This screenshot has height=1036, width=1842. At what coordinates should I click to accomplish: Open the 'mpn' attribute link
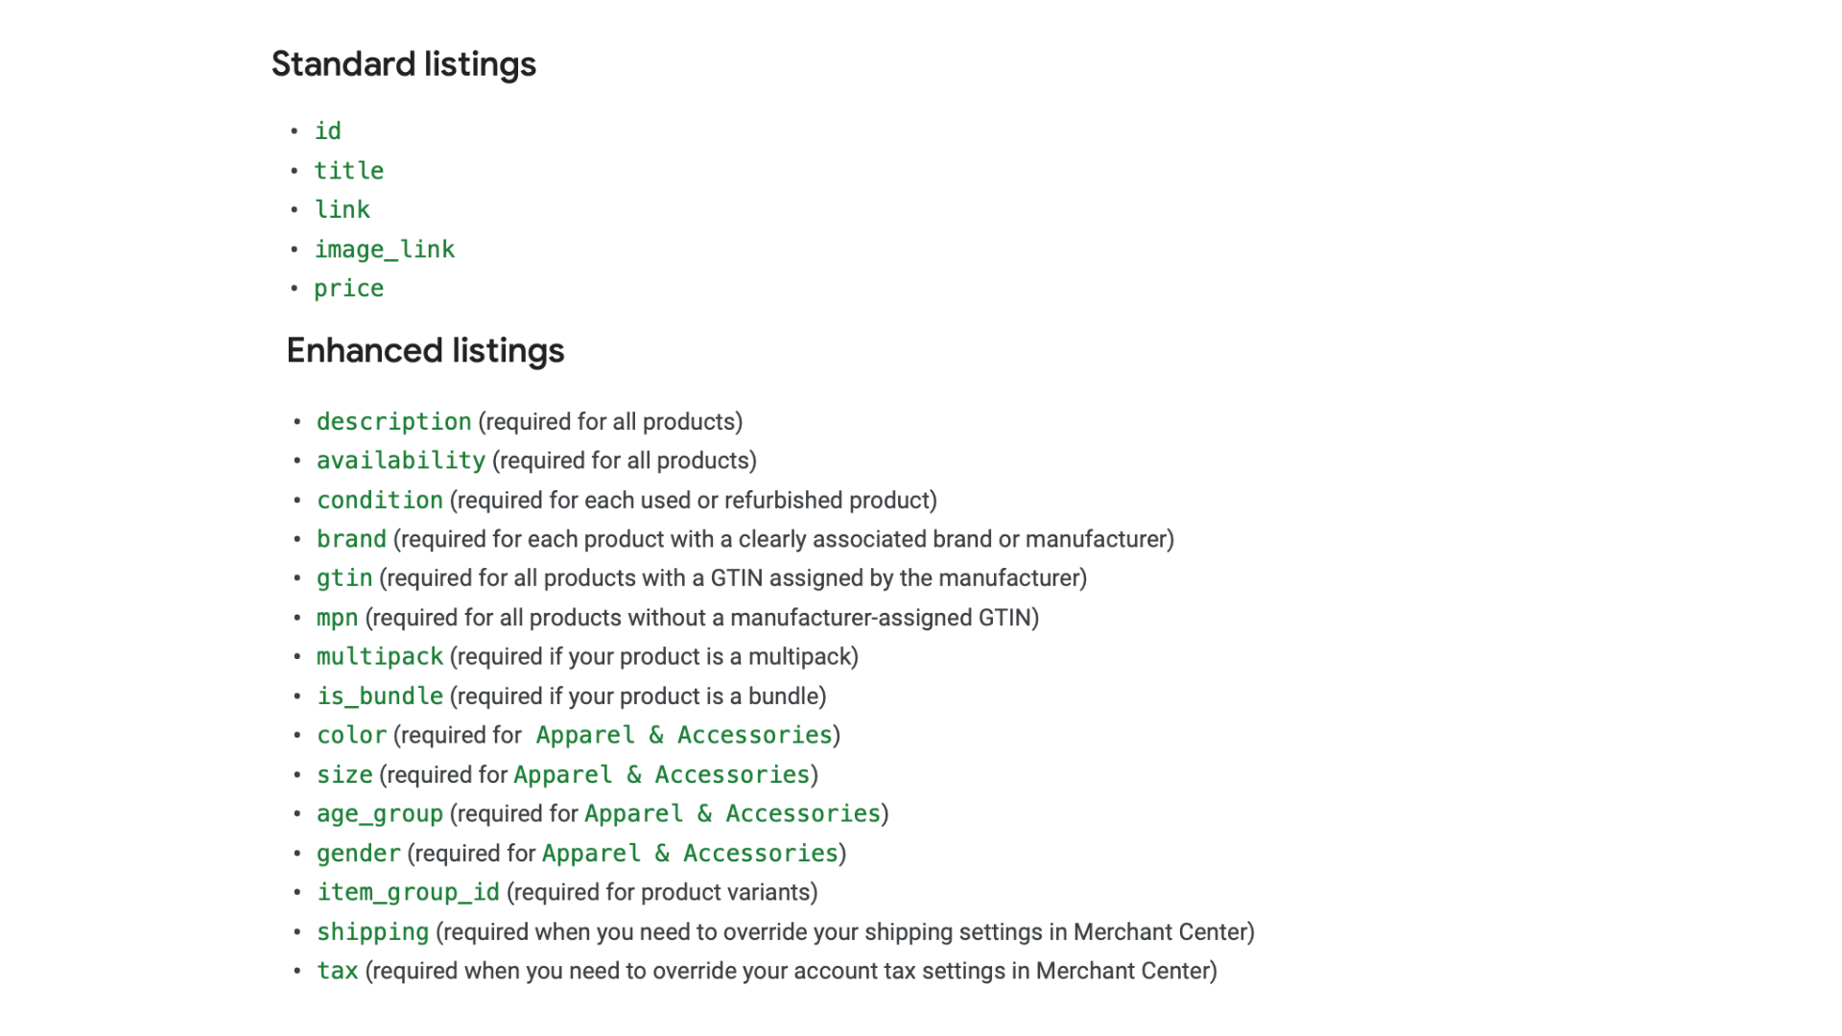tap(337, 618)
